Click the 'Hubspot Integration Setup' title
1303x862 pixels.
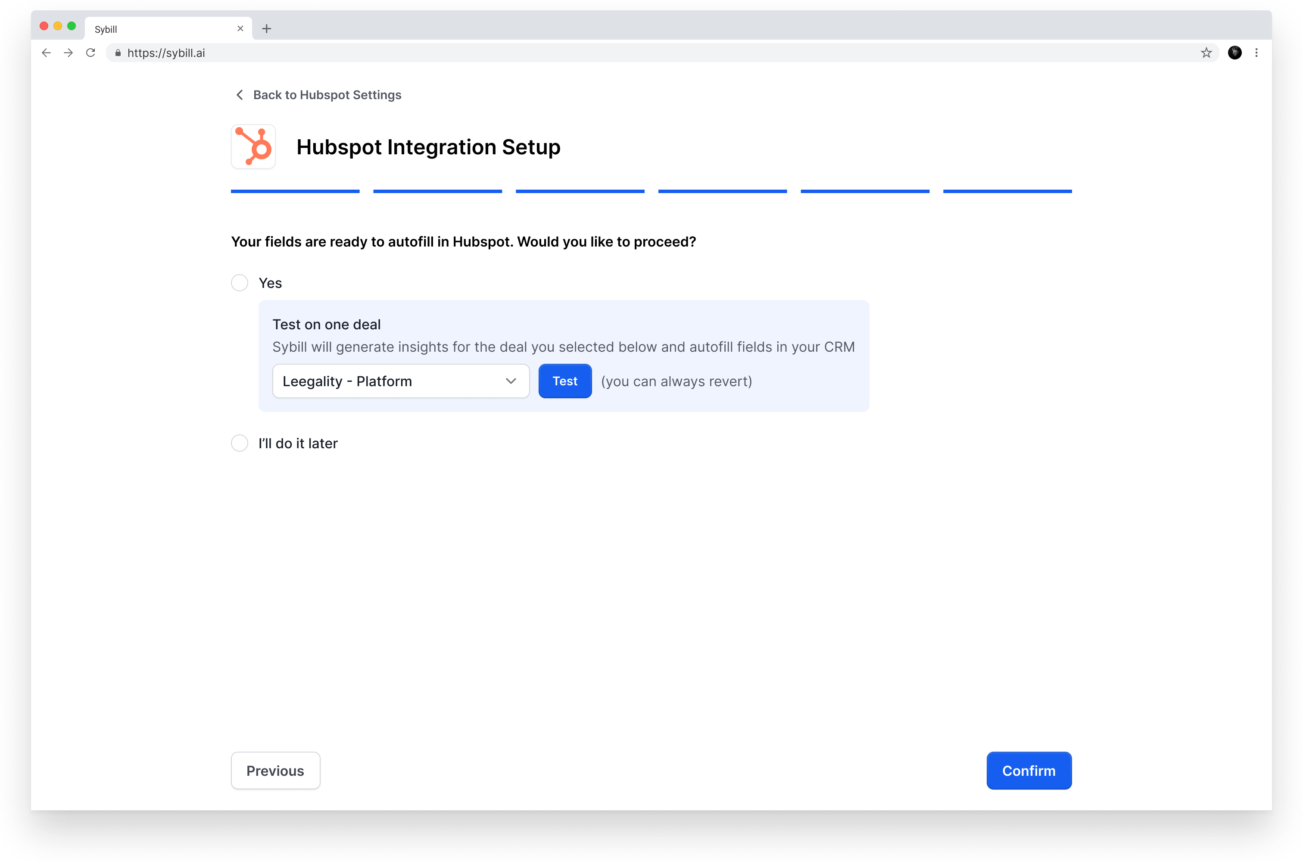(x=429, y=147)
